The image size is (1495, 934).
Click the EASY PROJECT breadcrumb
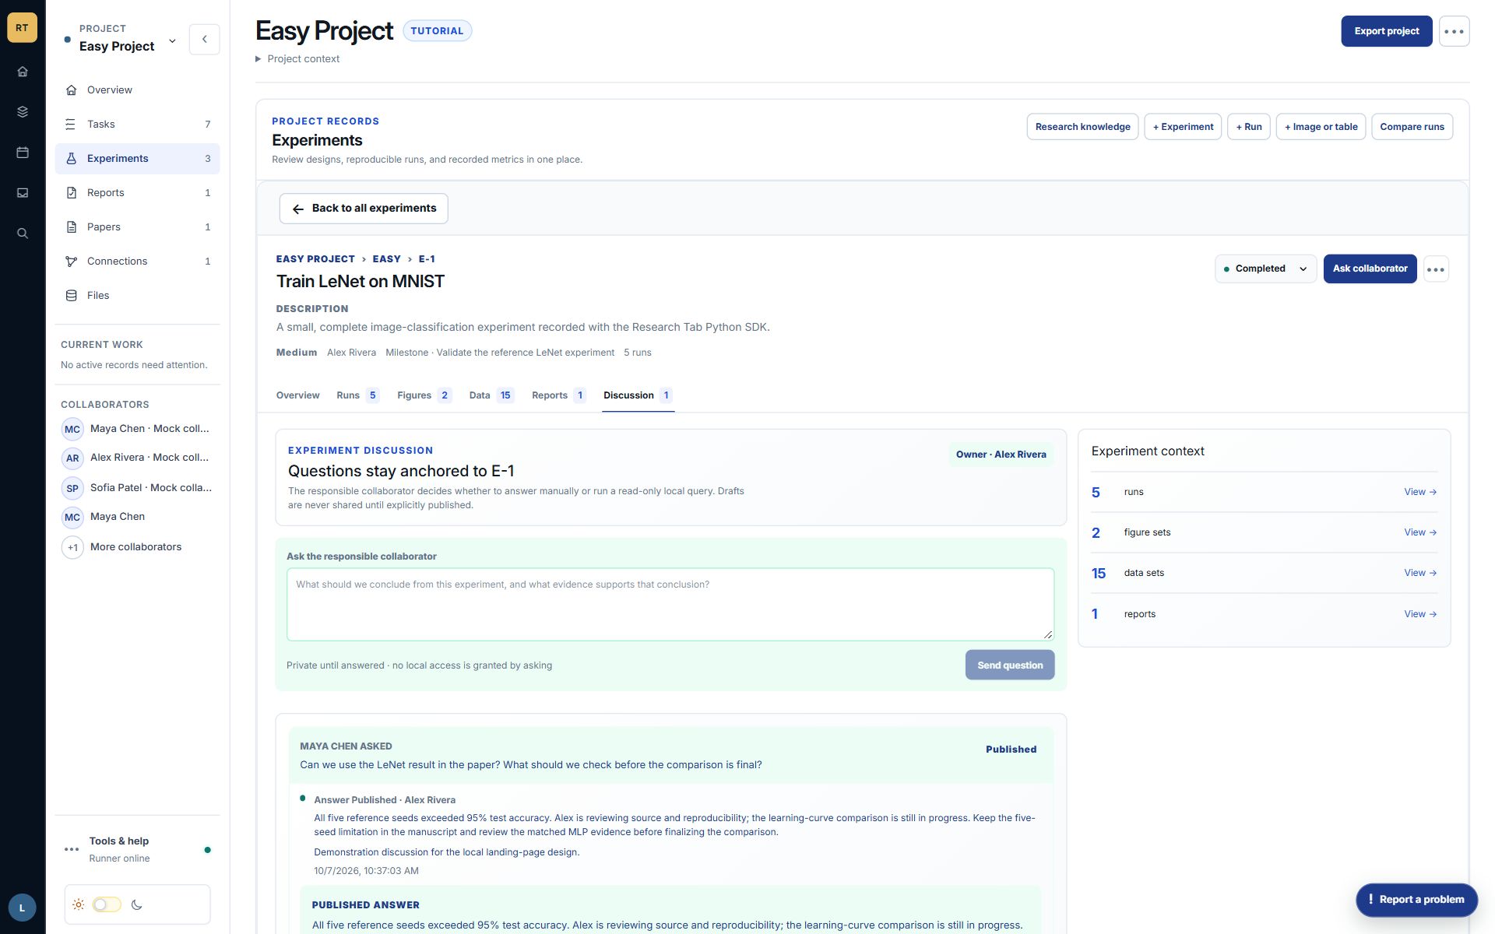(315, 259)
